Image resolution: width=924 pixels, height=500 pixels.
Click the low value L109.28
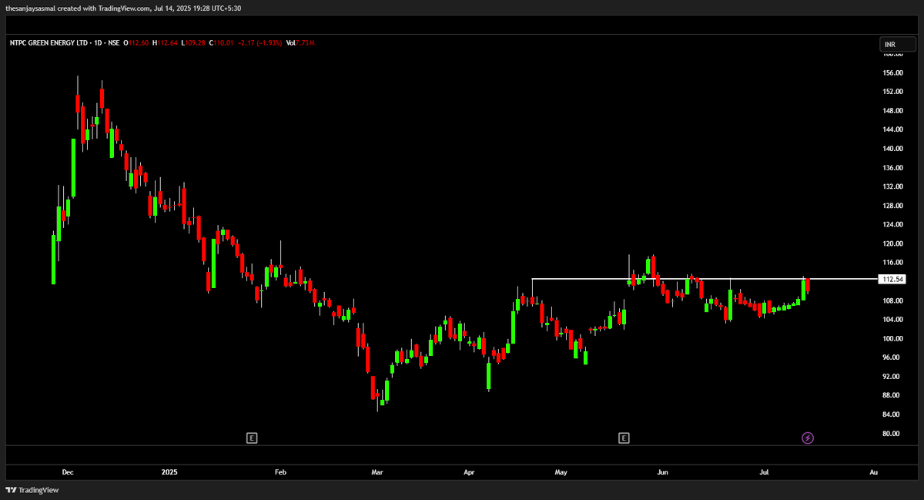click(x=193, y=43)
